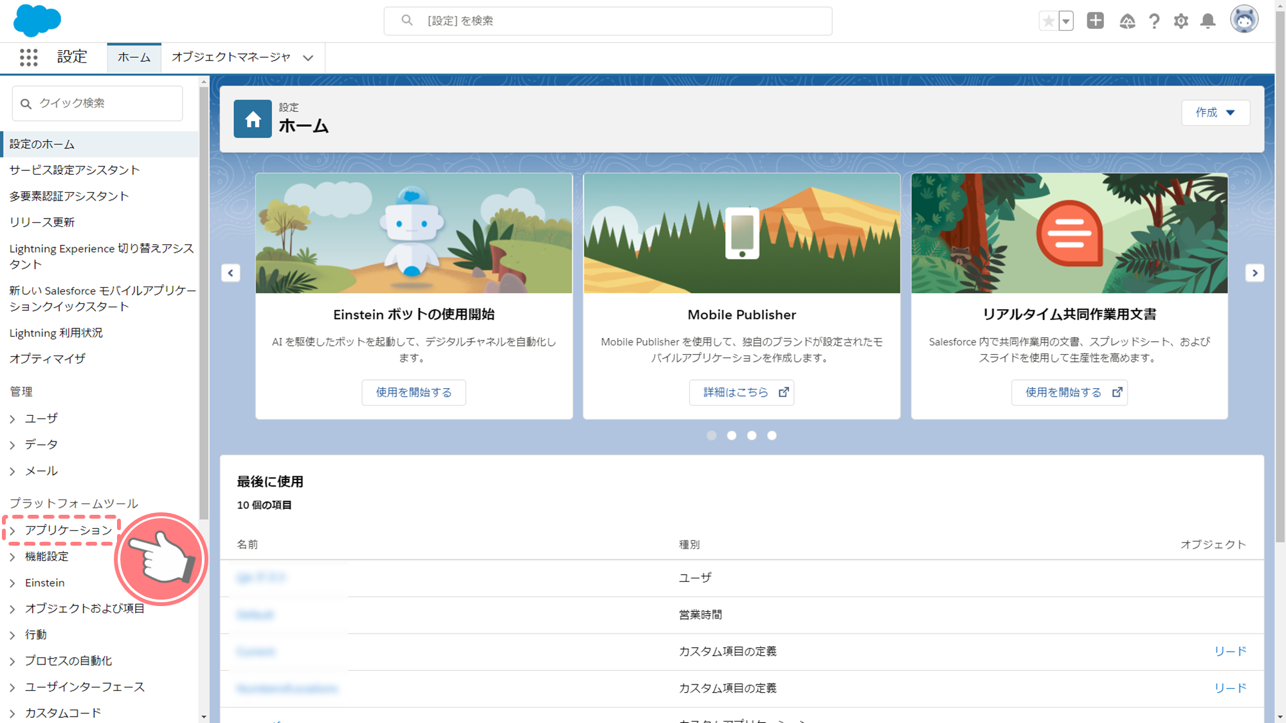Click the home icon in the page header

click(253, 119)
